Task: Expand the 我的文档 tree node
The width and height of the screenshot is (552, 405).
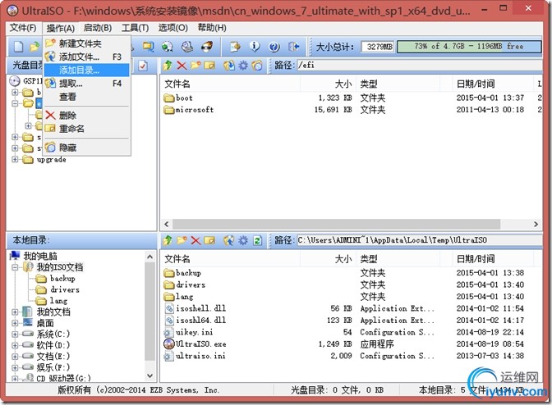Action: (x=15, y=312)
